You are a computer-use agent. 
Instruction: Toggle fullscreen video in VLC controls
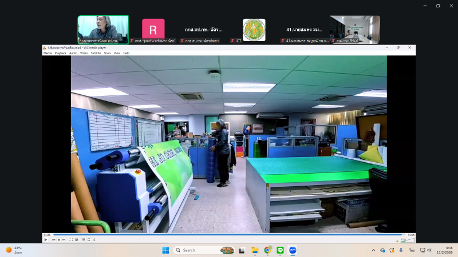[x=70, y=240]
